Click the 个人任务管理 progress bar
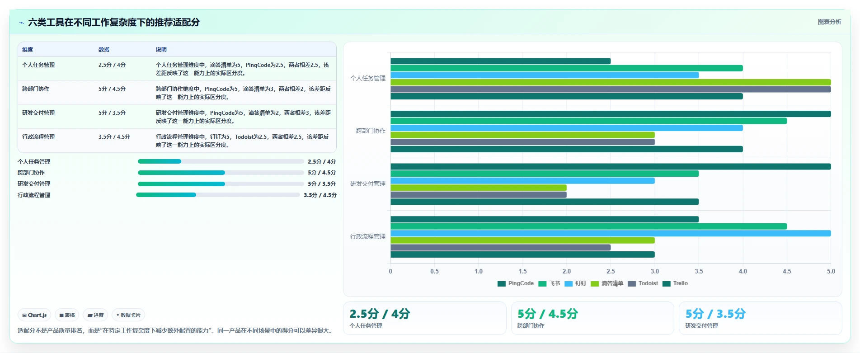The height and width of the screenshot is (353, 860). click(221, 161)
